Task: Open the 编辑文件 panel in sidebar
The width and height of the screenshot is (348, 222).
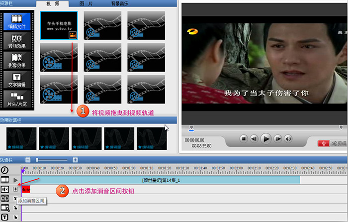Action: [17, 21]
